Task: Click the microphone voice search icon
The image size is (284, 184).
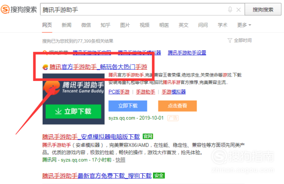Action: point(230,9)
